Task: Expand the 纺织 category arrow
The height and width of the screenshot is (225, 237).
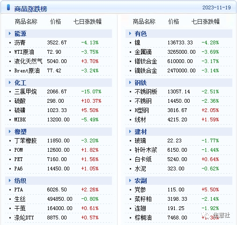Action: pyautogui.click(x=10, y=181)
